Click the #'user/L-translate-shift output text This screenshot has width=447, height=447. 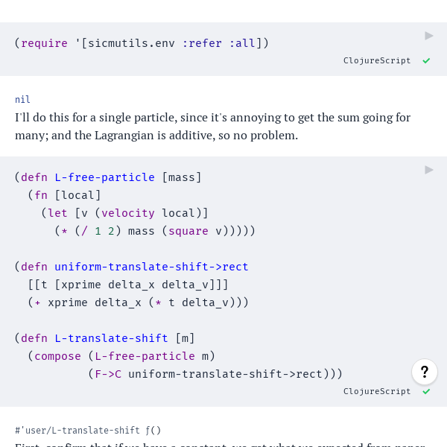click(77, 430)
